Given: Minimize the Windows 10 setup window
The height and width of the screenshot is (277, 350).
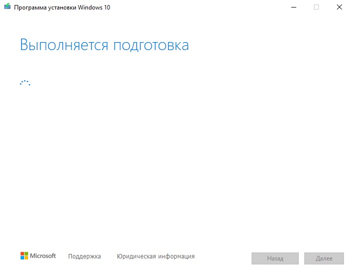Looking at the screenshot, I should [x=294, y=8].
